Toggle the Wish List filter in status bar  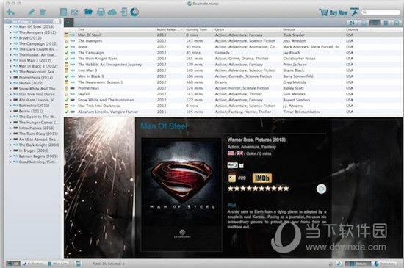58,264
